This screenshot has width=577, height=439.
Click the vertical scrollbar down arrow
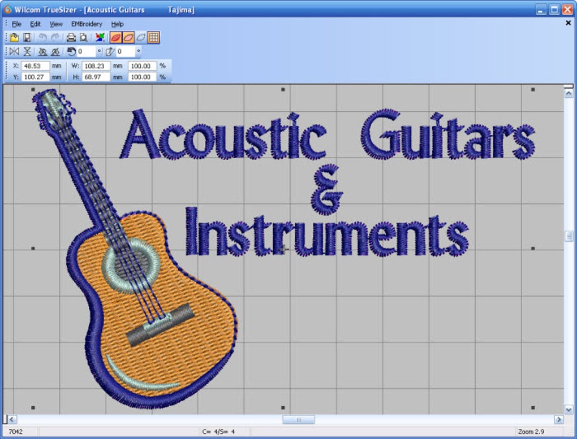click(569, 409)
